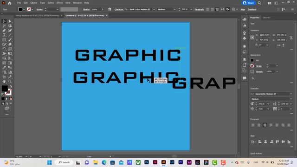Viewport: 297px width, 167px height.
Task: Click the black Fill swatch in Appearance
Action: pos(252,60)
